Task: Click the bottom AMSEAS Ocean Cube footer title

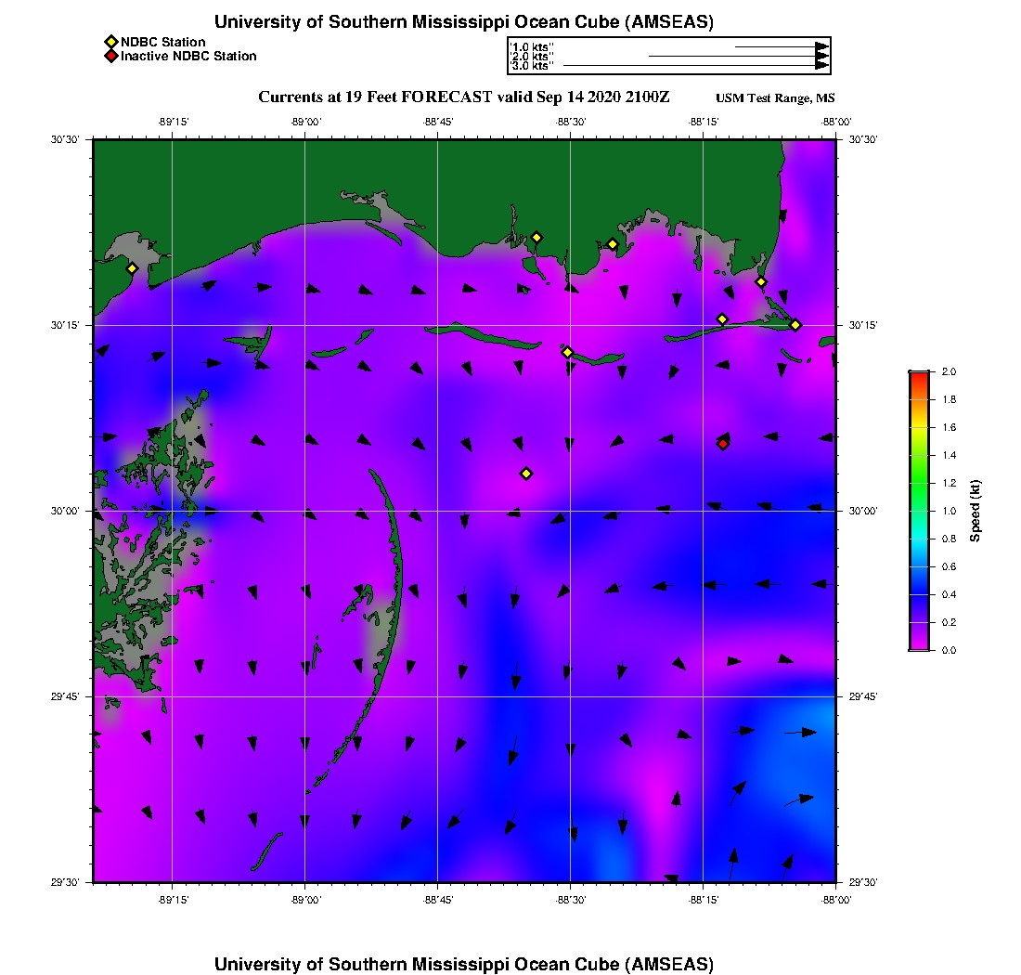Action: (x=463, y=964)
